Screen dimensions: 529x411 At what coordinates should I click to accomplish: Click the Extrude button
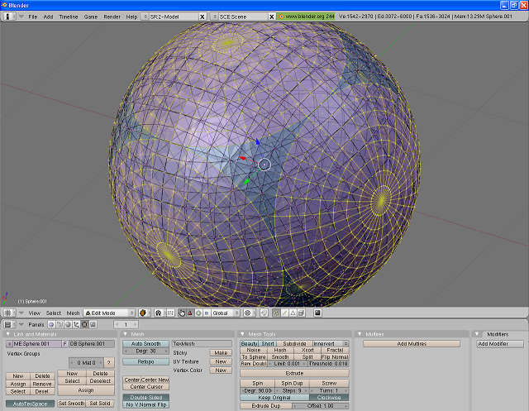pos(294,373)
